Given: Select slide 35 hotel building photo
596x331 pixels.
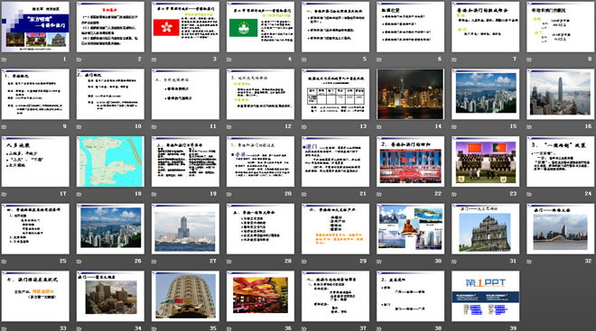Looking at the screenshot, I should [x=185, y=296].
